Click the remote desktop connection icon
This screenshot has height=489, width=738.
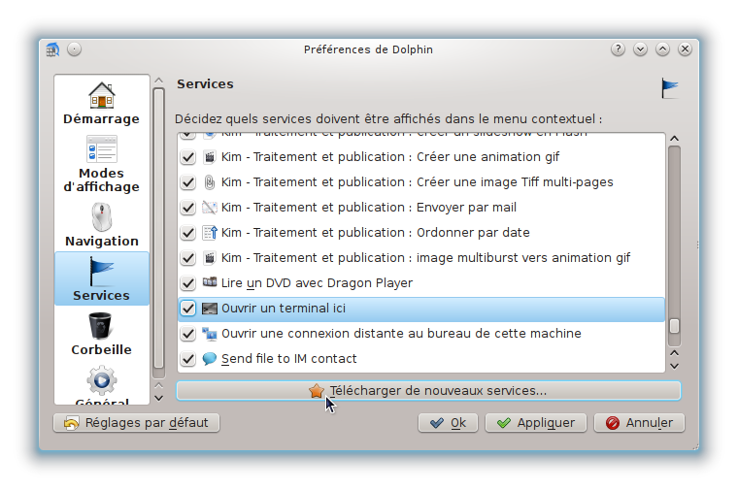click(210, 334)
